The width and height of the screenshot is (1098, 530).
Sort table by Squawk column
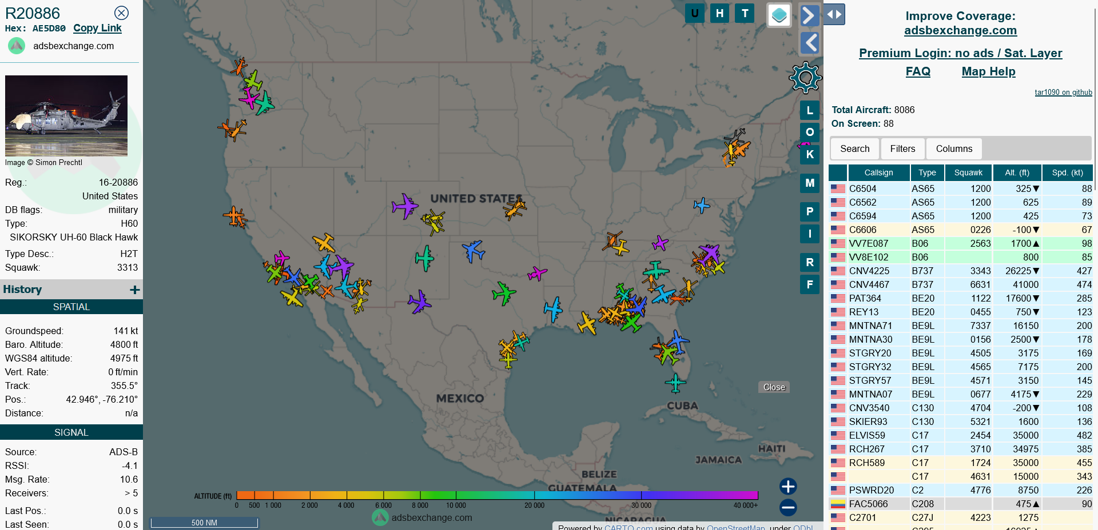pyautogui.click(x=968, y=172)
